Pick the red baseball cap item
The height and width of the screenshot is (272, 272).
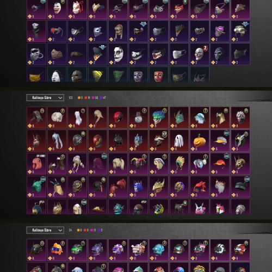(220, 164)
